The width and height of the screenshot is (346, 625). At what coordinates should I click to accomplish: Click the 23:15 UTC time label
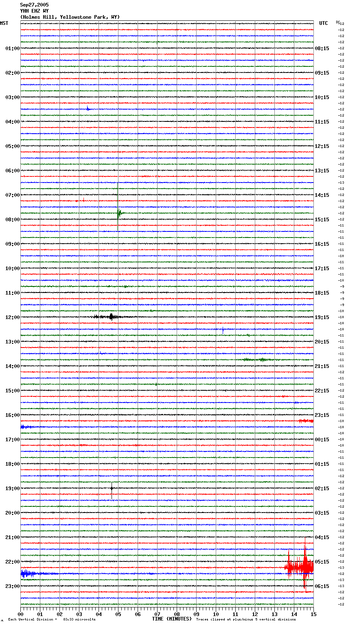(x=322, y=415)
